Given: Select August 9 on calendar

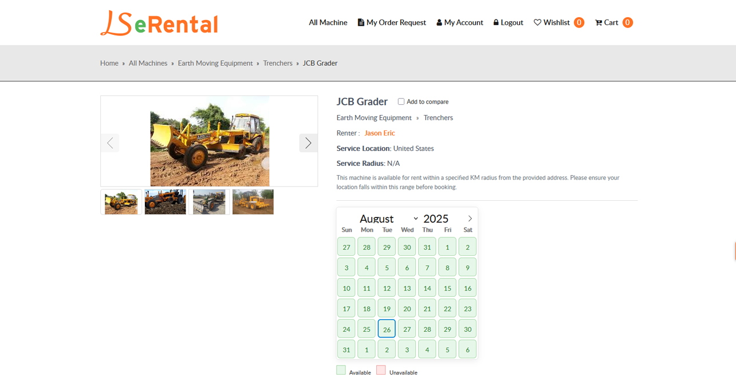Looking at the screenshot, I should click(x=467, y=267).
